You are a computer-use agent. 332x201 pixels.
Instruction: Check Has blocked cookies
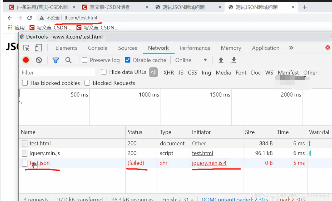tap(25, 83)
